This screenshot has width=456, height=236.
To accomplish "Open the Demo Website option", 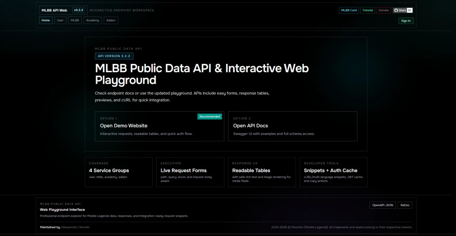I will (159, 126).
